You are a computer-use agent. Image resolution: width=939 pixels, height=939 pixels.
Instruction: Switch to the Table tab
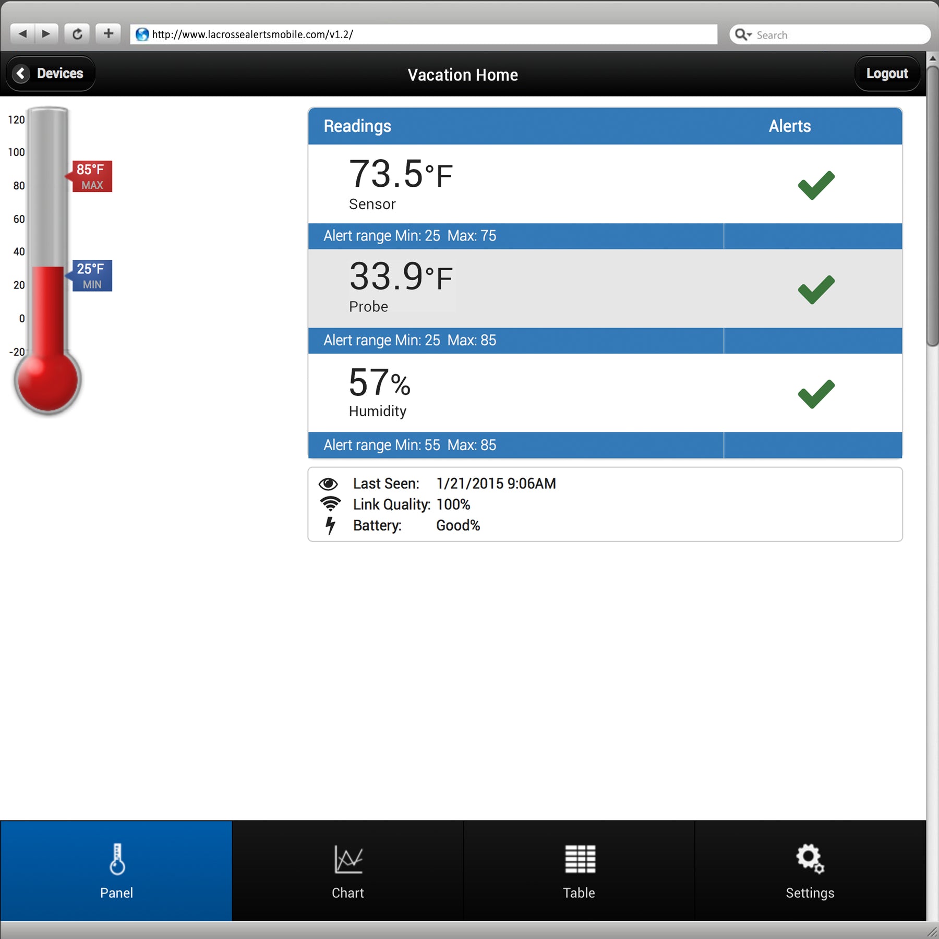coord(579,871)
